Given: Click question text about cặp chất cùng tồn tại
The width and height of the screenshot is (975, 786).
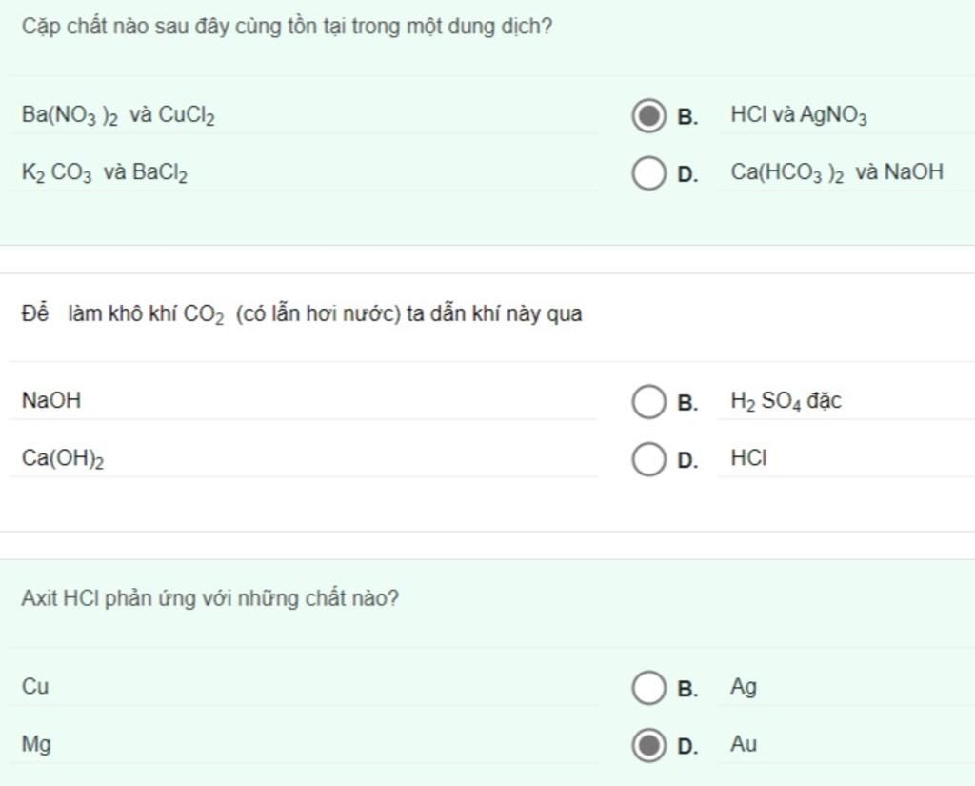Looking at the screenshot, I should [287, 27].
